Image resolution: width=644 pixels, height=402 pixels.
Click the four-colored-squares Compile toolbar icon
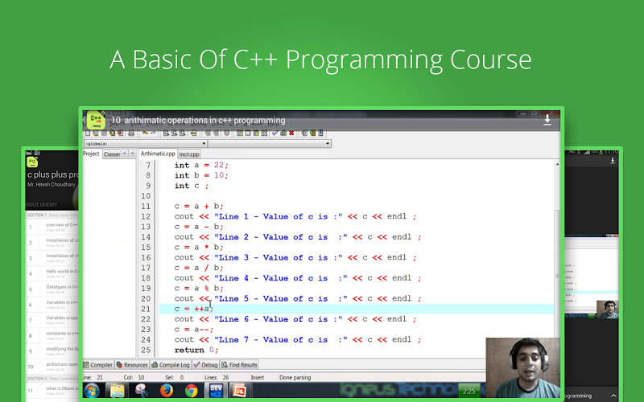point(240,133)
